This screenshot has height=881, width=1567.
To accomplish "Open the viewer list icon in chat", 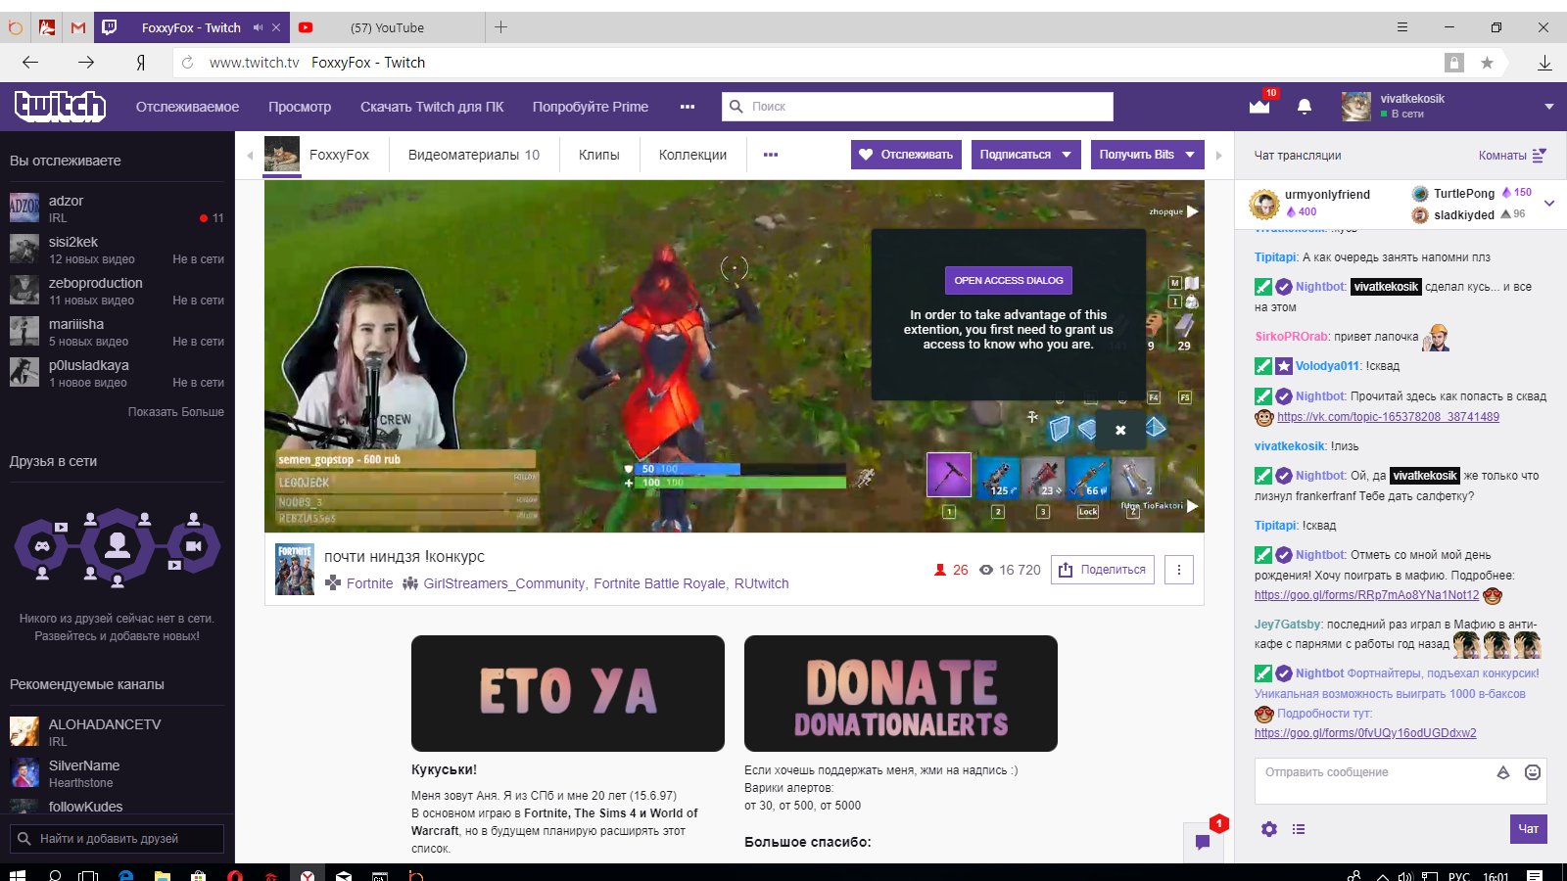I will pyautogui.click(x=1299, y=829).
